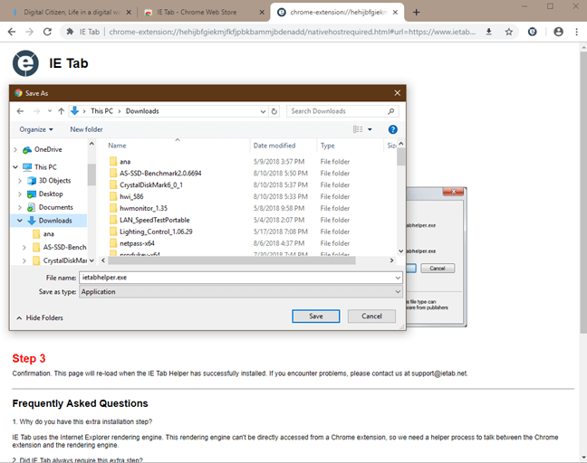
Task: Click the File name input field
Action: [x=237, y=278]
